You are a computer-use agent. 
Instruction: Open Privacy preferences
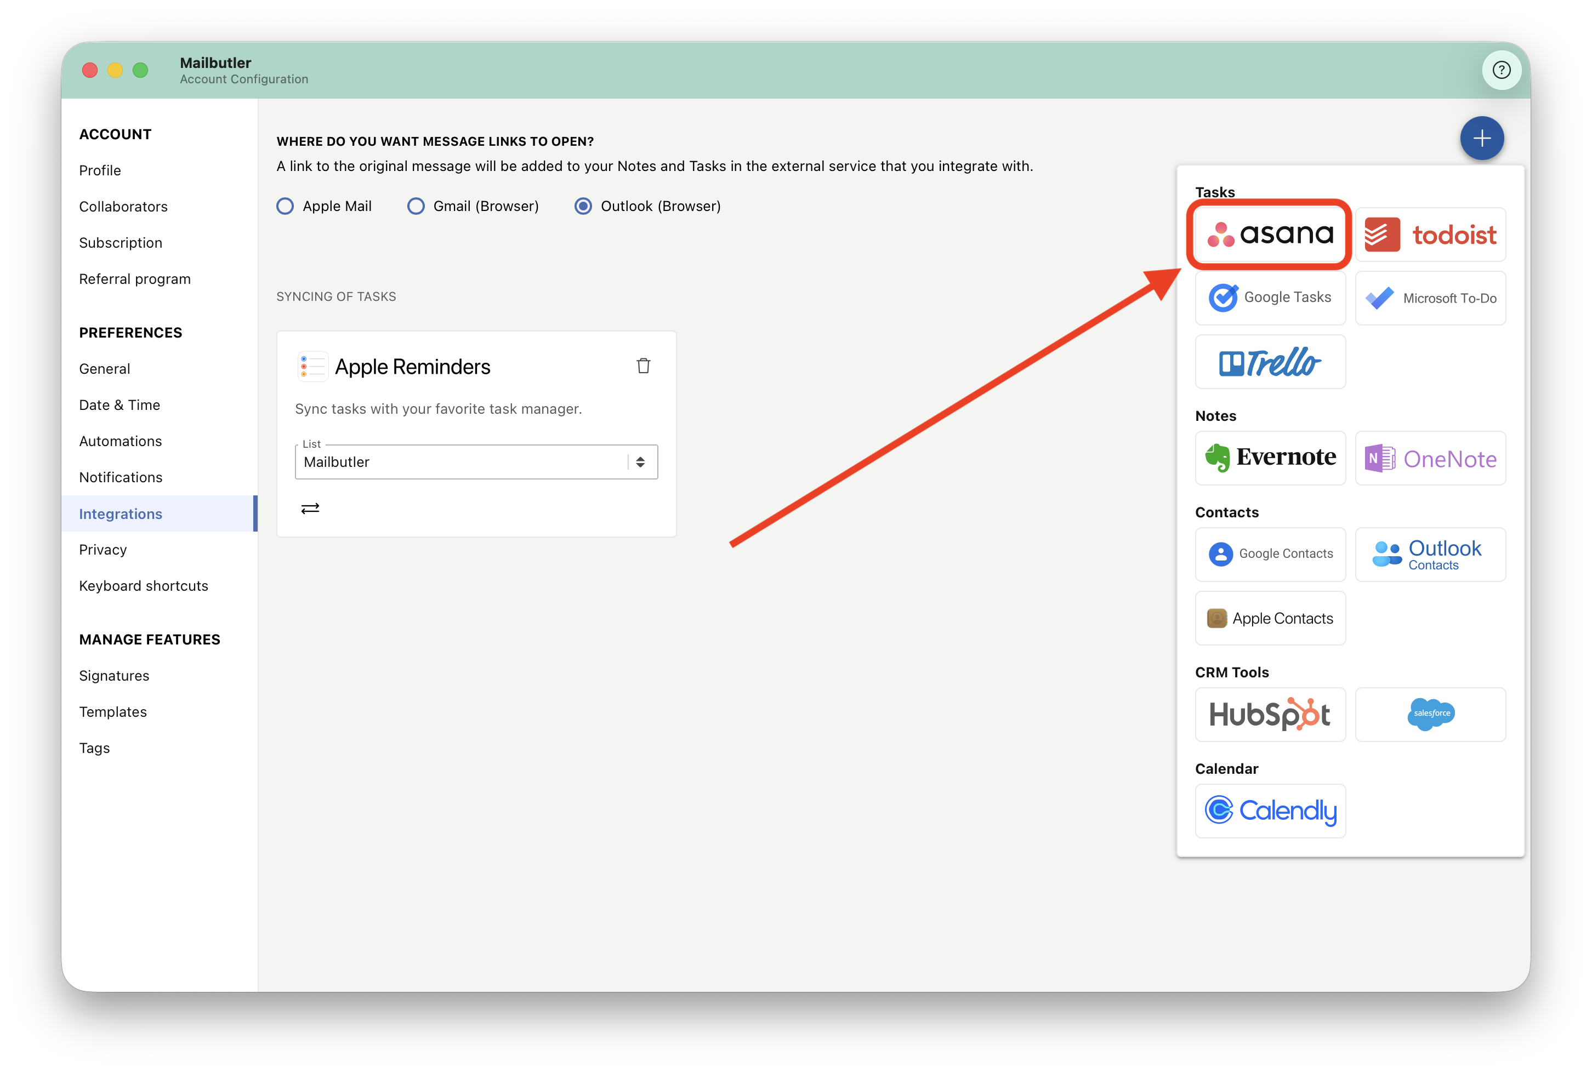tap(103, 550)
